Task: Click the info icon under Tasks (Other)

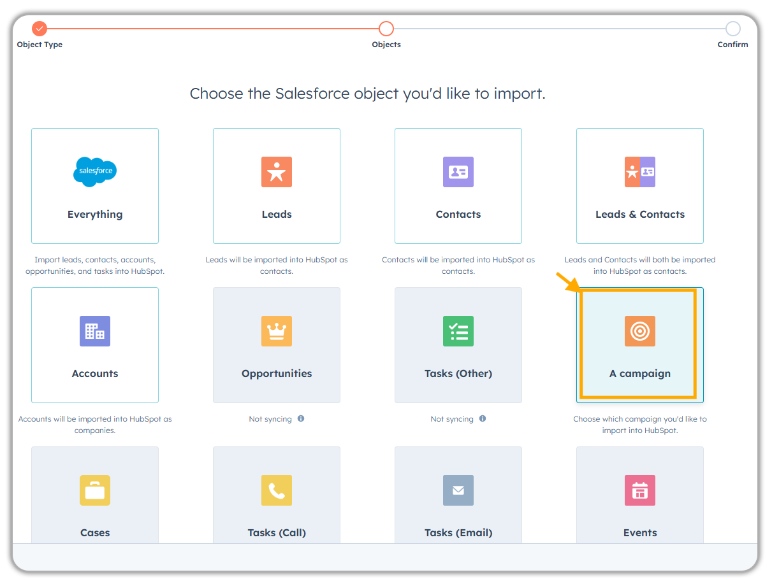Action: point(483,418)
